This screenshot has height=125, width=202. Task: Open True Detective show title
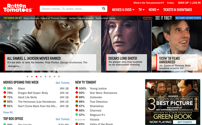click(99, 102)
